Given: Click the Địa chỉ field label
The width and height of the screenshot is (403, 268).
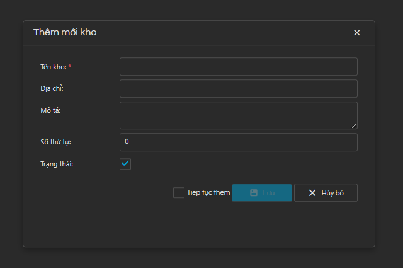Looking at the screenshot, I should (x=52, y=88).
